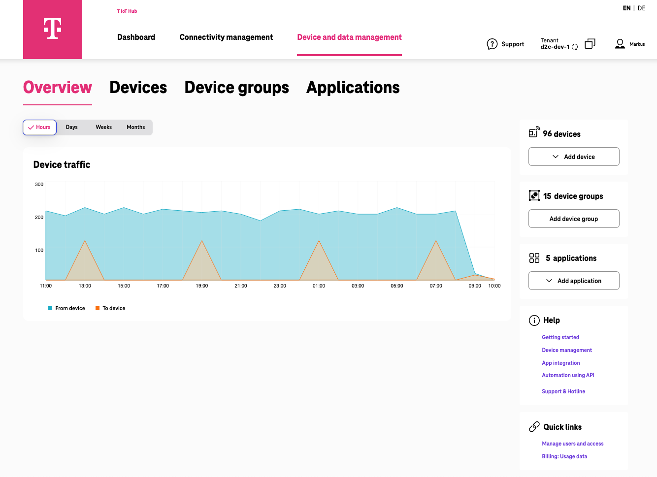Click the copy tenant windows icon

point(590,44)
